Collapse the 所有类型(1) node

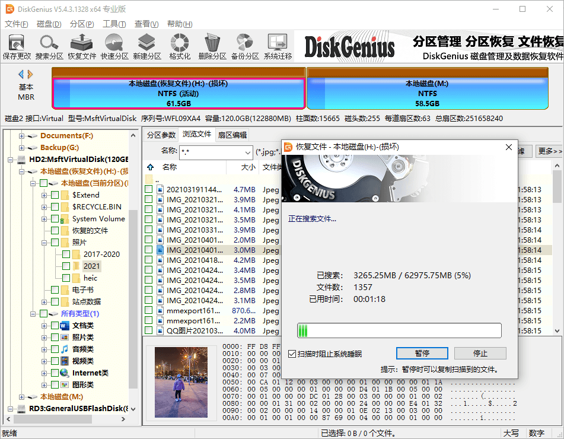[33, 314]
